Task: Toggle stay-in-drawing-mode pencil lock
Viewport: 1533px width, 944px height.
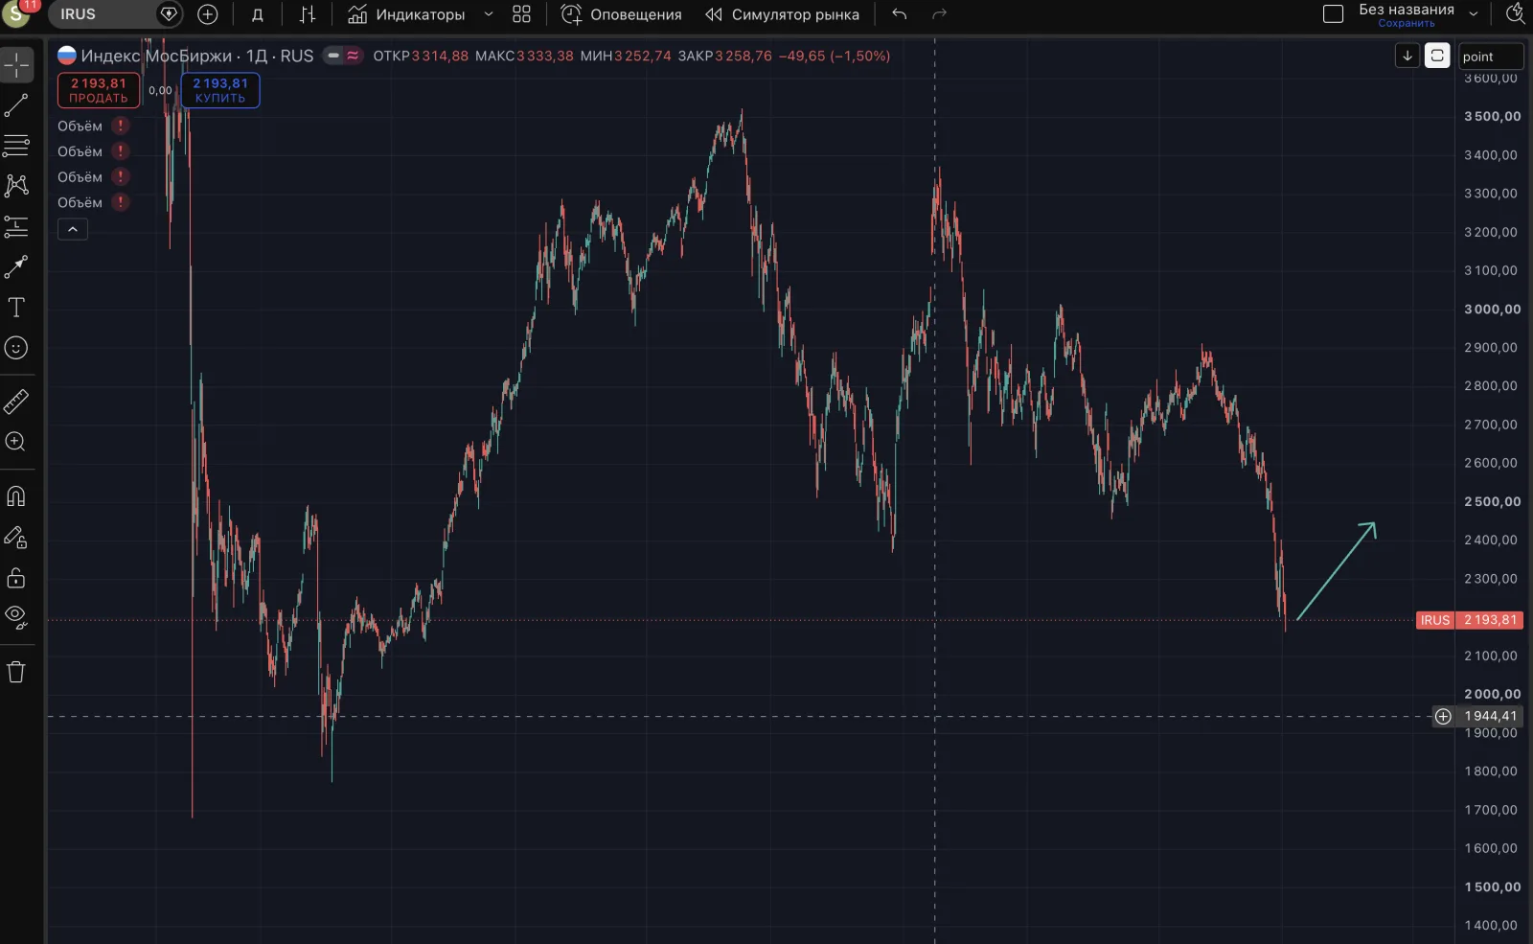Action: click(x=16, y=538)
